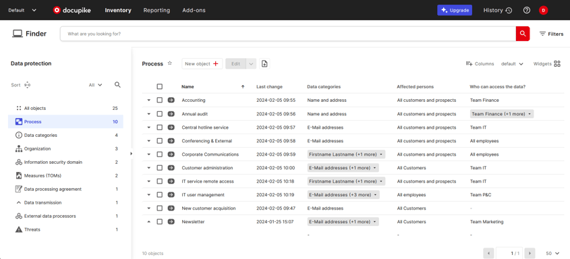
Task: Open History in the top bar
Action: click(497, 10)
